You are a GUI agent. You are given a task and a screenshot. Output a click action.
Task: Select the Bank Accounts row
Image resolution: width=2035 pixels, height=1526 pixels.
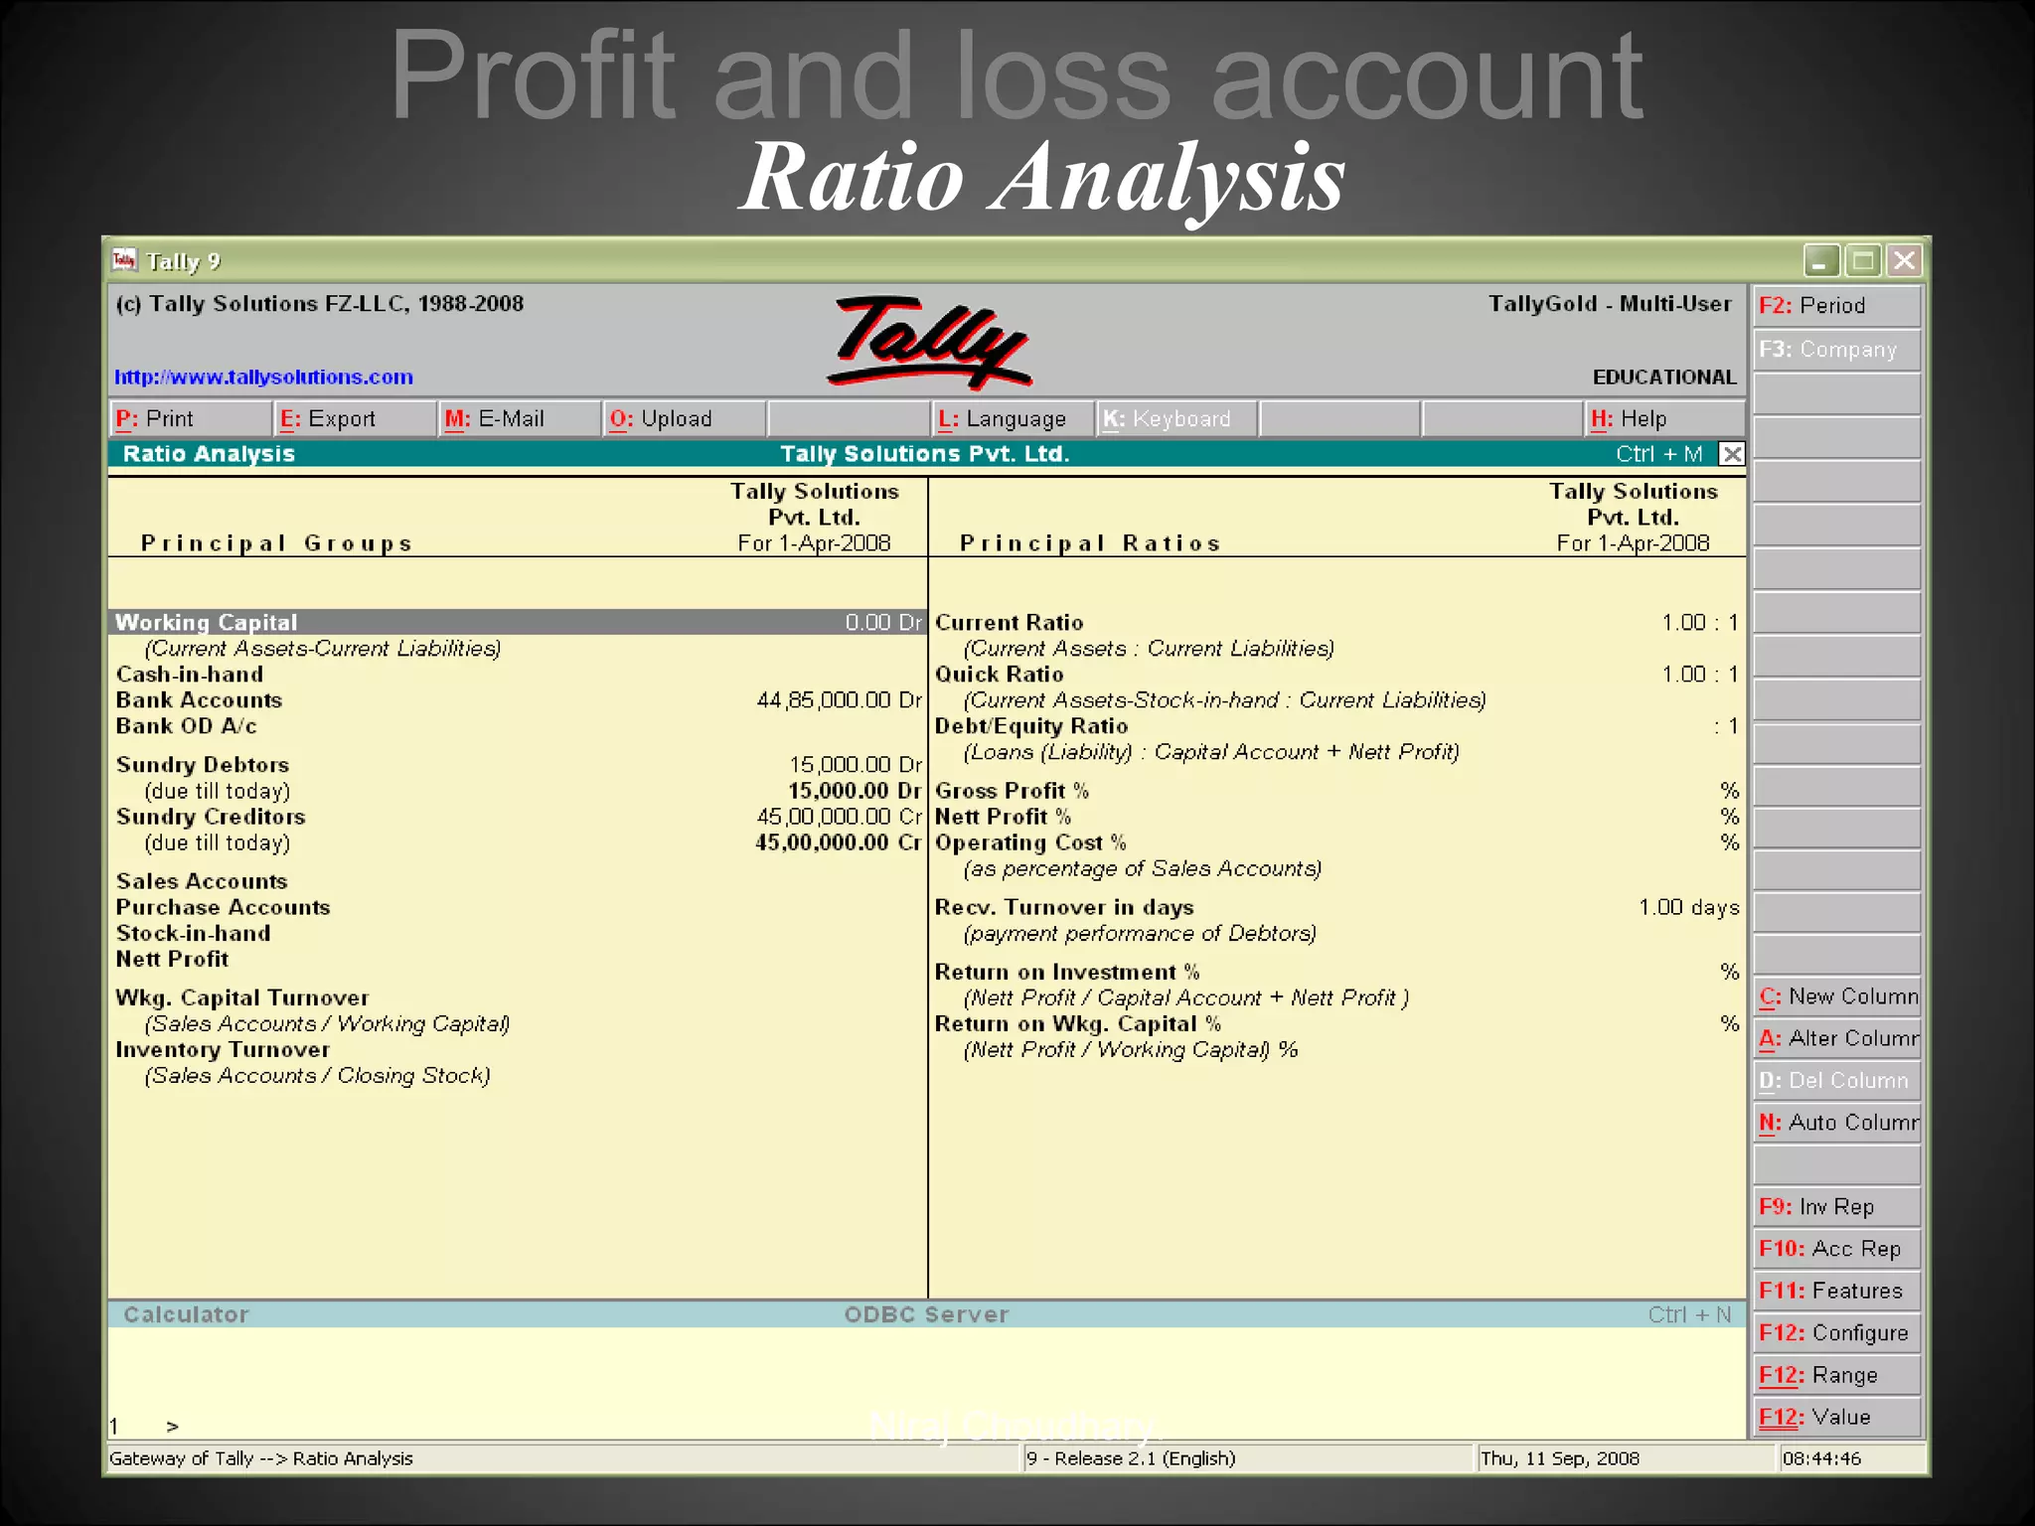518,700
